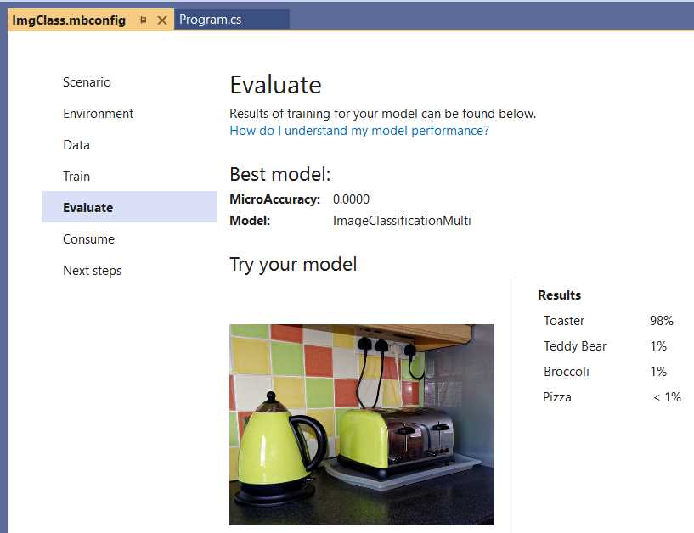Click the Teddy Bear result label
The width and height of the screenshot is (694, 533).
(x=574, y=346)
